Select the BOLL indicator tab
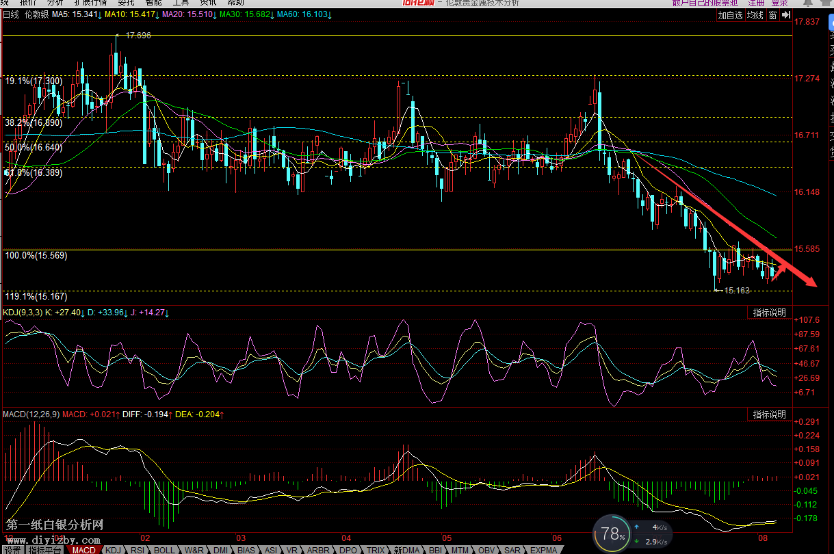Image resolution: width=834 pixels, height=554 pixels. (x=164, y=550)
